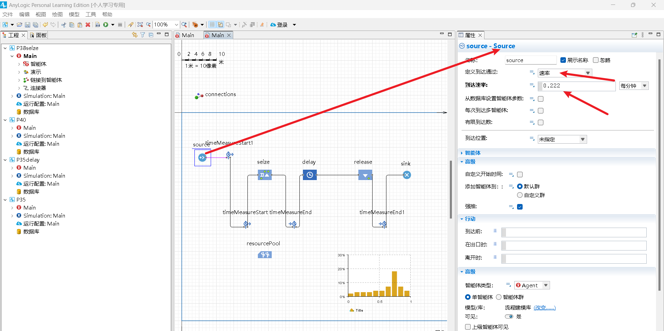Open the 工具 menu
This screenshot has height=331, width=664.
click(x=91, y=14)
